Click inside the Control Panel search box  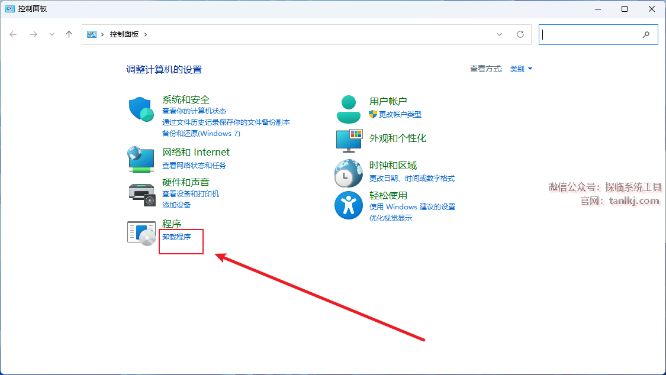[x=592, y=34]
